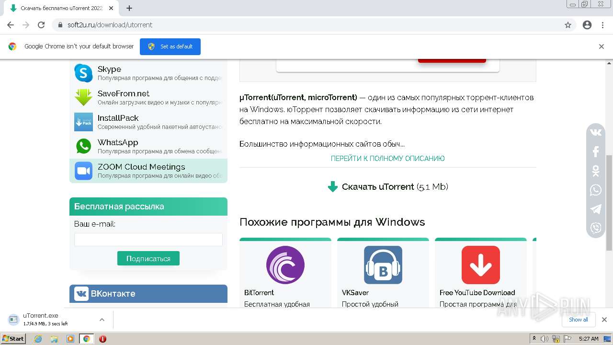Expand the uTorrent.exe download options chevron
The width and height of the screenshot is (613, 345).
coord(102,320)
